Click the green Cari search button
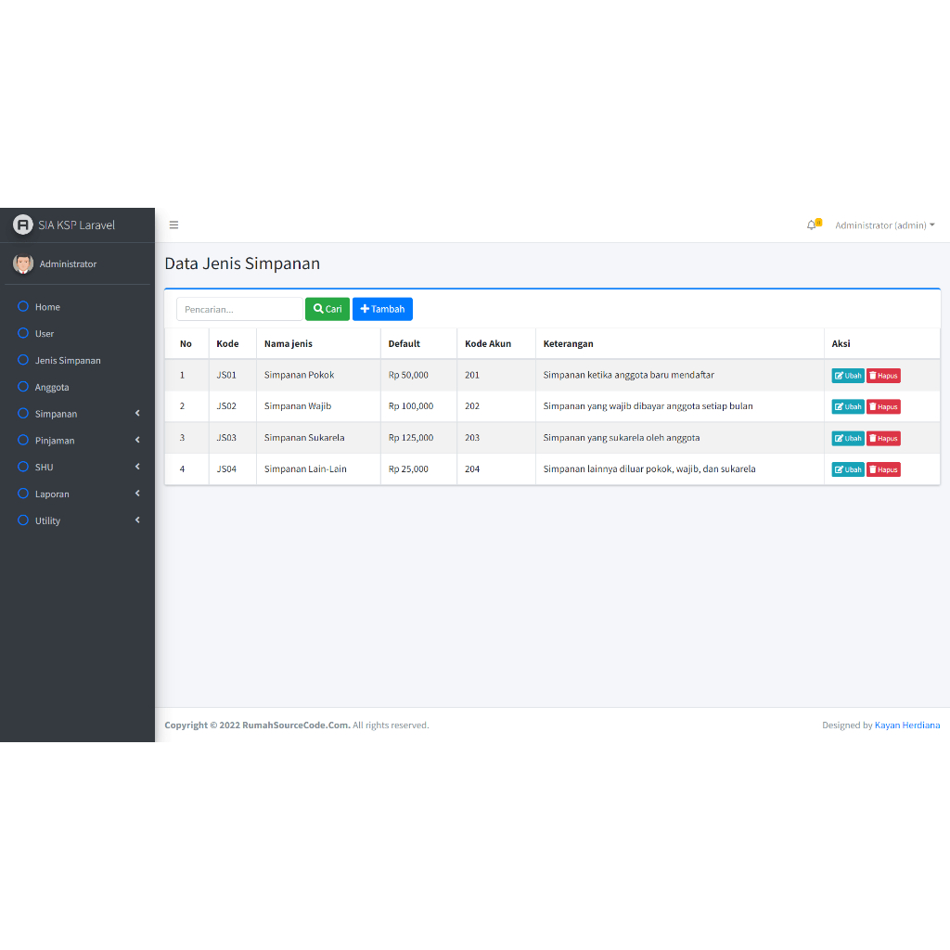The height and width of the screenshot is (950, 950). (x=327, y=309)
